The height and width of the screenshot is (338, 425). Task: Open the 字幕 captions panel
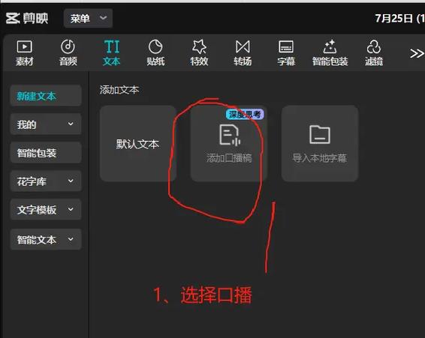click(286, 53)
